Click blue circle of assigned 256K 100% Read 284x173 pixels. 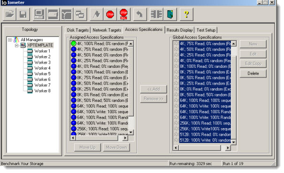click(74, 129)
